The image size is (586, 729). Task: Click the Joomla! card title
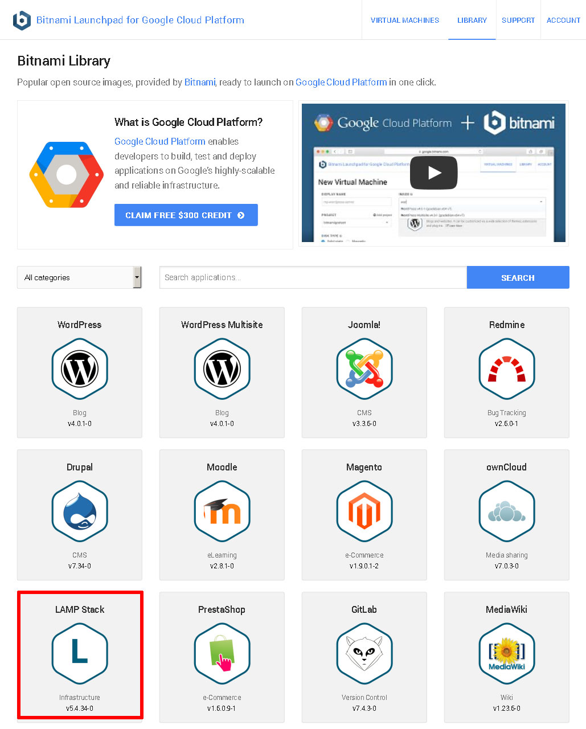click(364, 325)
